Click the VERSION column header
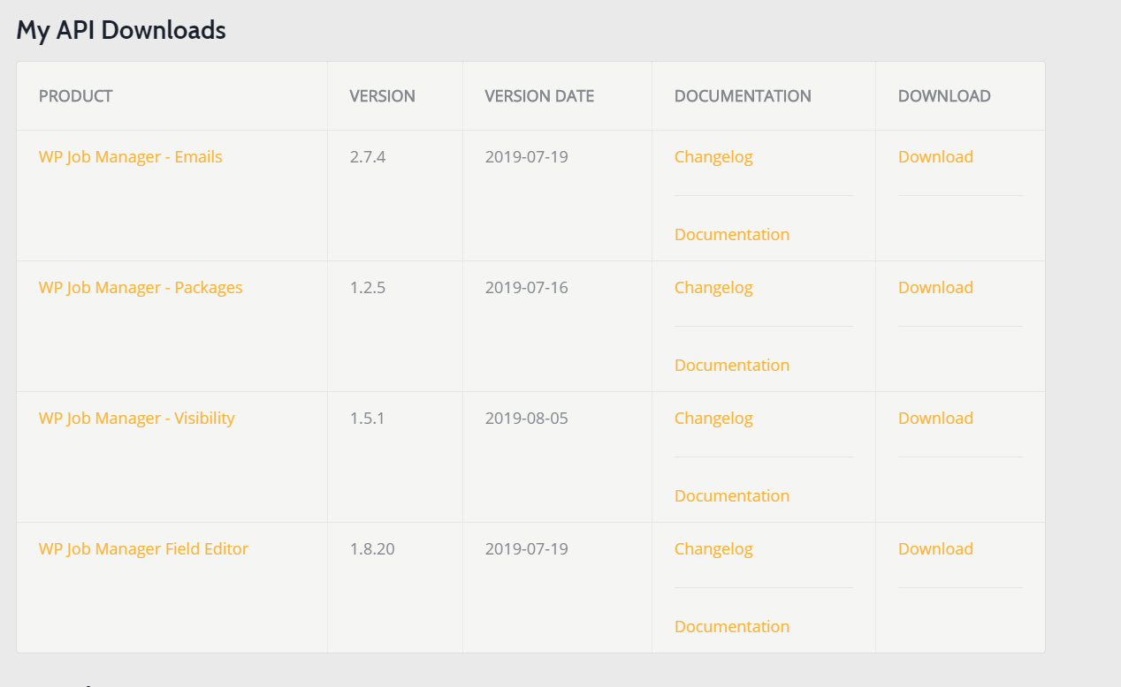Viewport: 1121px width, 687px height. (x=382, y=96)
